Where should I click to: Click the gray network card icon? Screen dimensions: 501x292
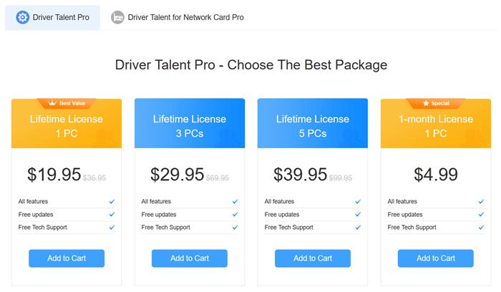point(117,17)
